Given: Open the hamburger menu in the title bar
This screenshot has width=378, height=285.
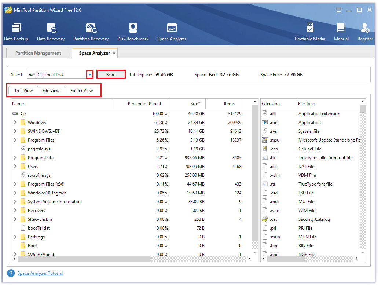Looking at the screenshot, I should click(x=339, y=10).
